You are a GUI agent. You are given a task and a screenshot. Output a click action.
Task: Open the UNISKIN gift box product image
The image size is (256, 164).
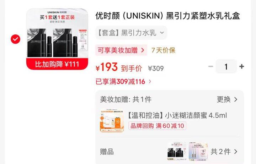[x=57, y=39]
